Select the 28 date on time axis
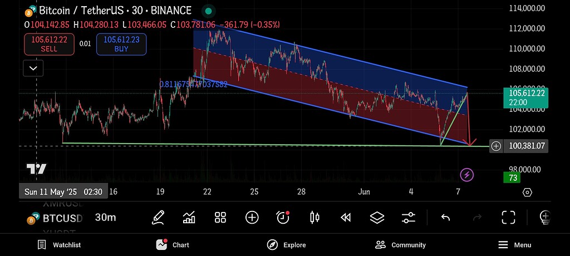The width and height of the screenshot is (570, 256). pyautogui.click(x=301, y=191)
